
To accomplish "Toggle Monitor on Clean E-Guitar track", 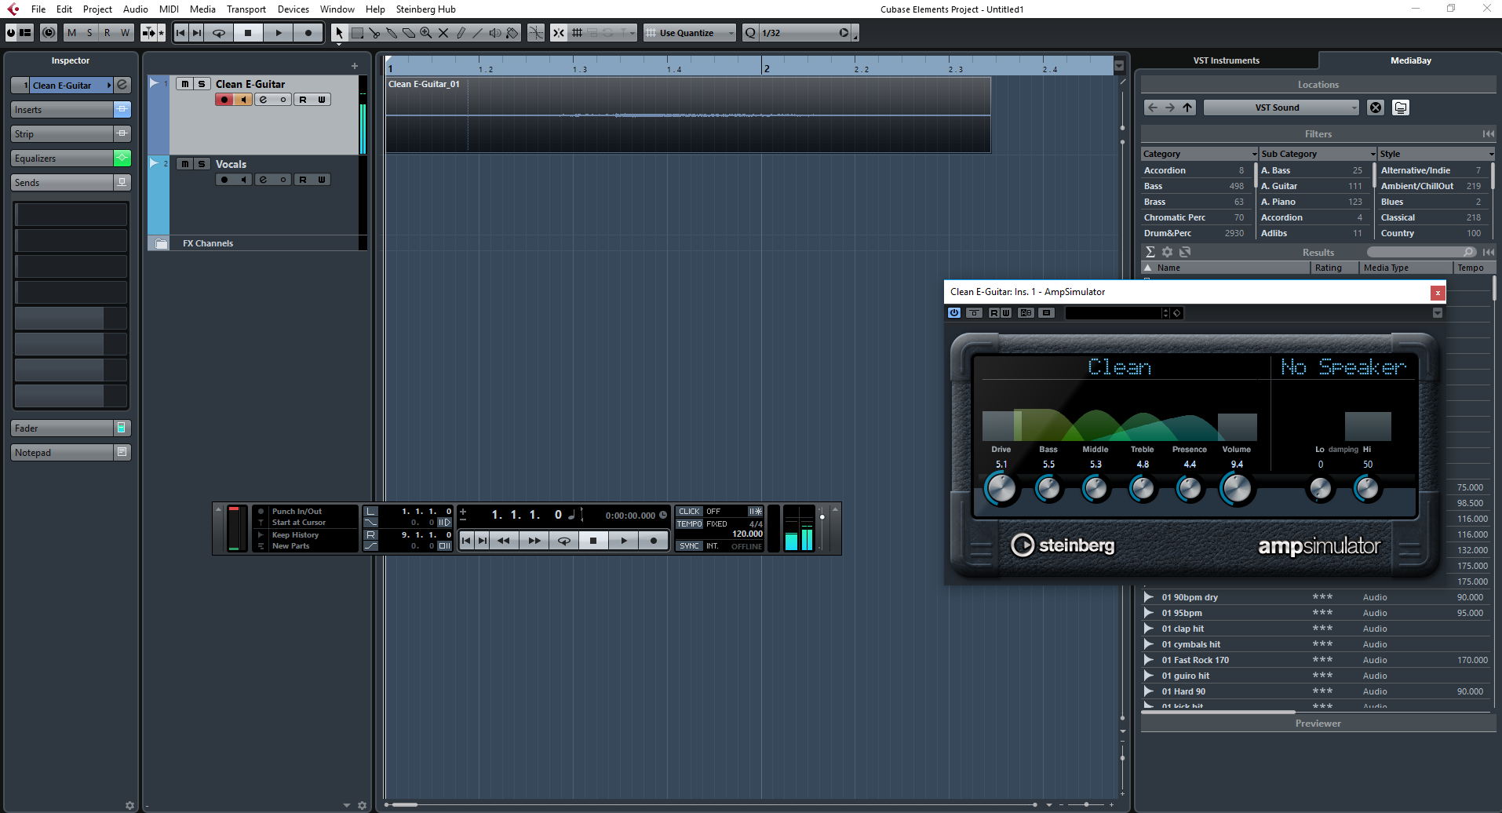I will click(x=243, y=100).
